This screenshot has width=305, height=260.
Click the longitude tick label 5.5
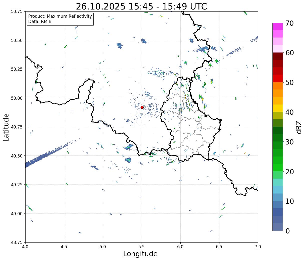(142, 247)
